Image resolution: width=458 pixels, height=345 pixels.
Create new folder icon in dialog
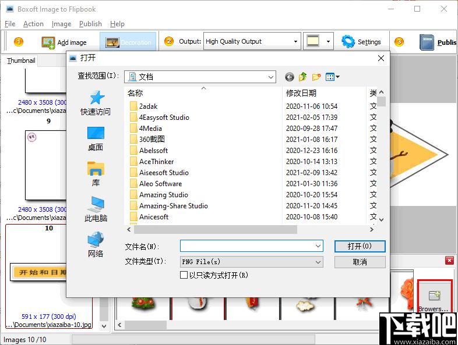316,77
